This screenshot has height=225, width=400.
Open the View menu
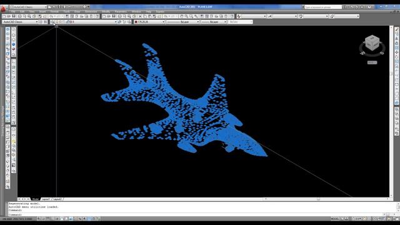32,12
